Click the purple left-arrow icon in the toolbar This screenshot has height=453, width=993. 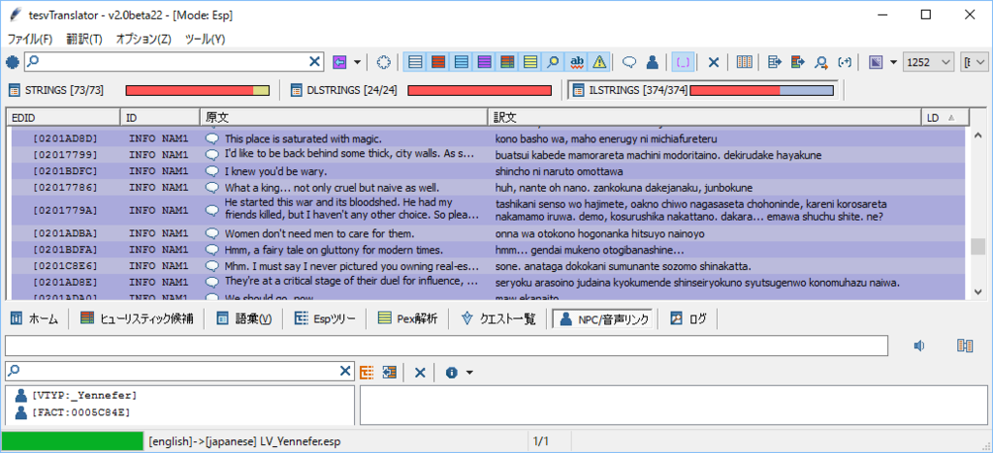pos(340,61)
